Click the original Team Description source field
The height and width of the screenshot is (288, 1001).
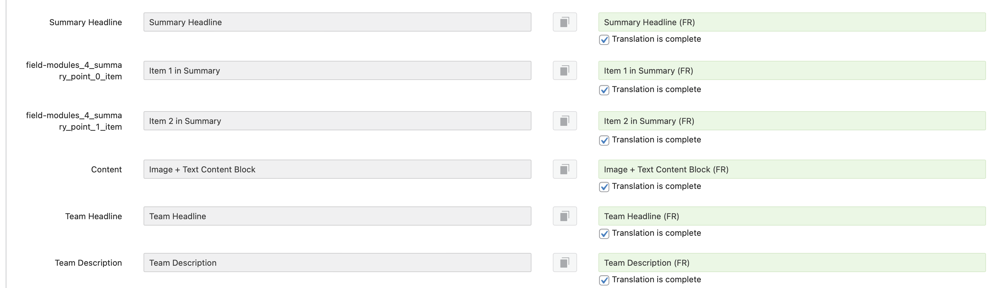click(337, 263)
